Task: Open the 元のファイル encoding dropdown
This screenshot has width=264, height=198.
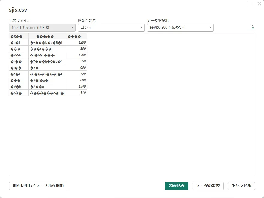Action: pyautogui.click(x=42, y=27)
